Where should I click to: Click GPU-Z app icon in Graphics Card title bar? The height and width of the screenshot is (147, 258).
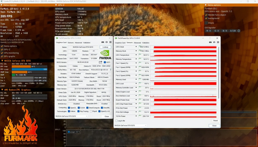point(57,38)
